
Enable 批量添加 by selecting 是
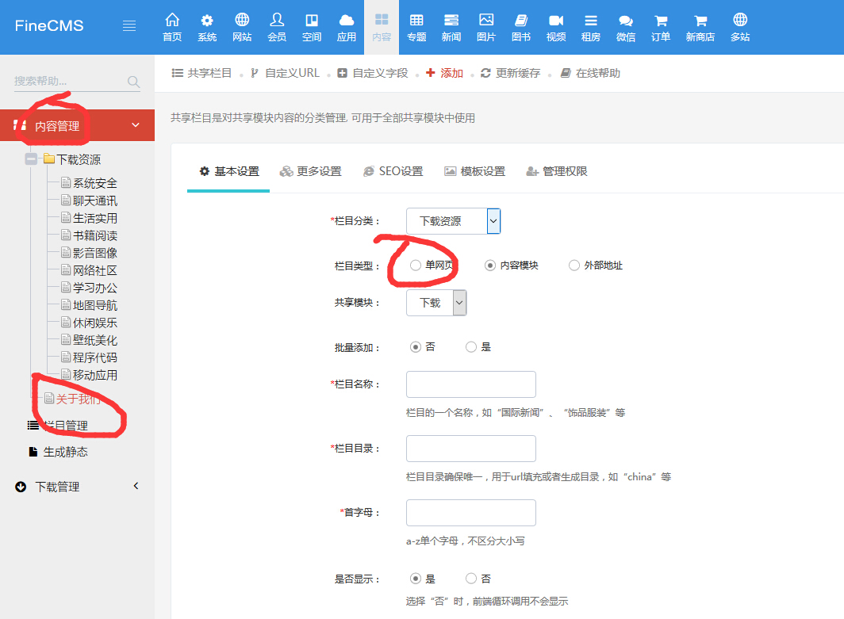pos(470,346)
